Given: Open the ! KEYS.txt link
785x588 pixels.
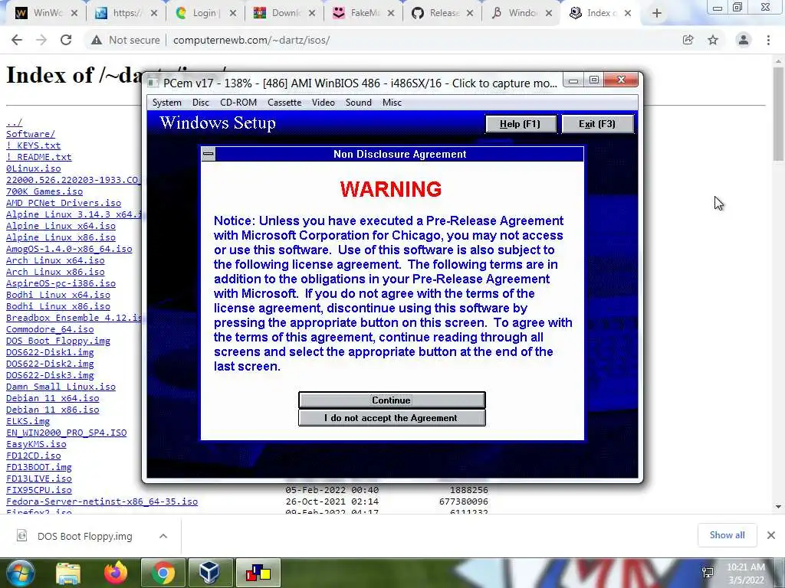Looking at the screenshot, I should click(x=34, y=145).
